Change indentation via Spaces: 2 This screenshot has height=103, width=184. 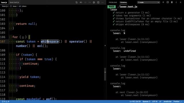click(146, 102)
